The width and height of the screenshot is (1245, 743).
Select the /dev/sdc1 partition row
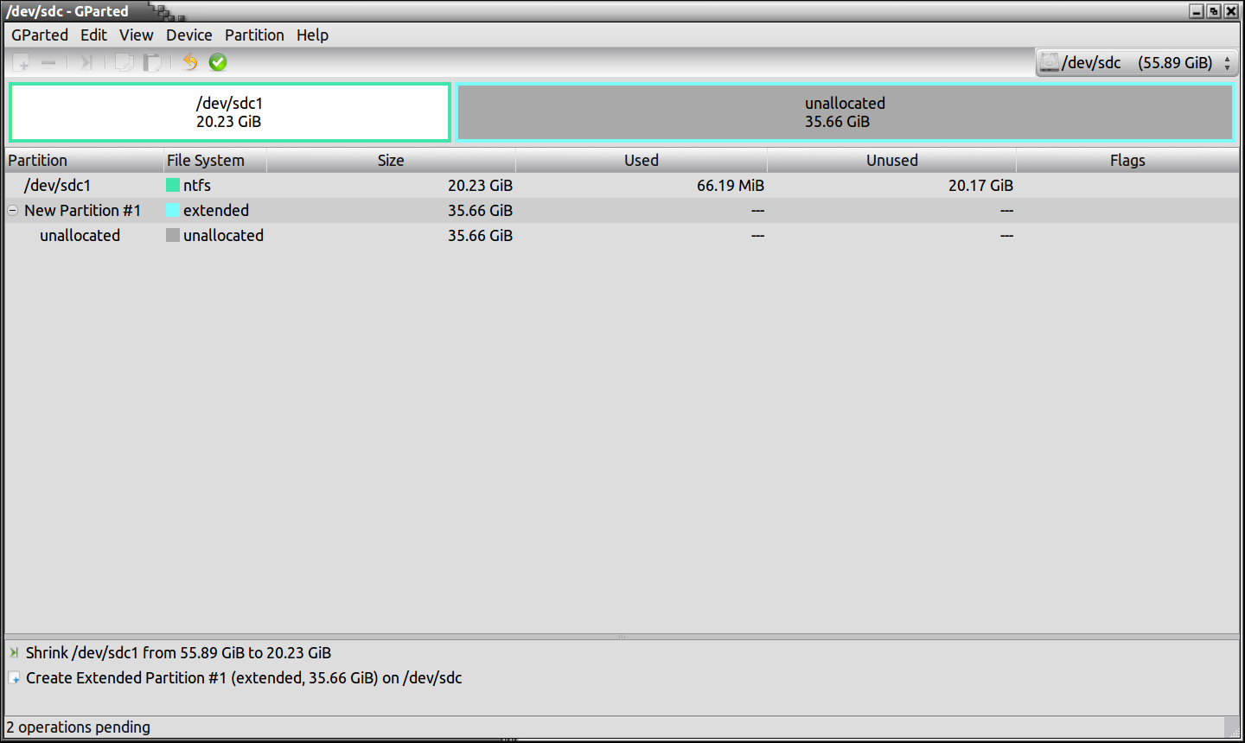[x=622, y=186]
